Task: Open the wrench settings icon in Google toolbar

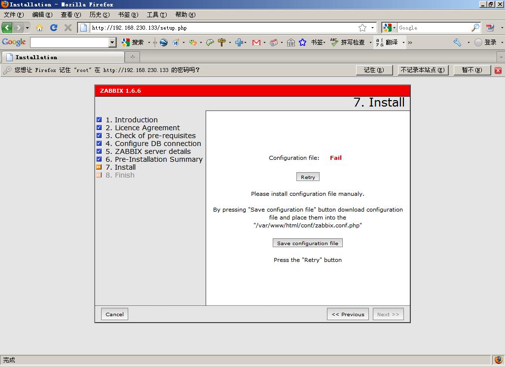Action: 457,42
